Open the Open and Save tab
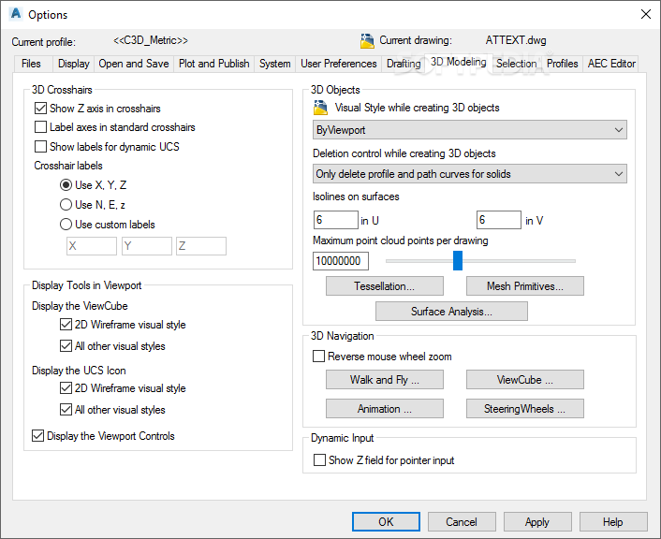This screenshot has width=661, height=539. tap(134, 64)
